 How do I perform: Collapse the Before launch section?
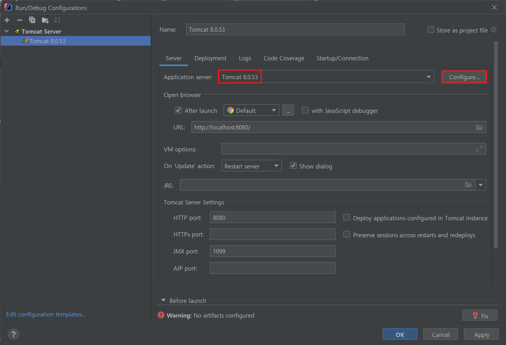[163, 301]
